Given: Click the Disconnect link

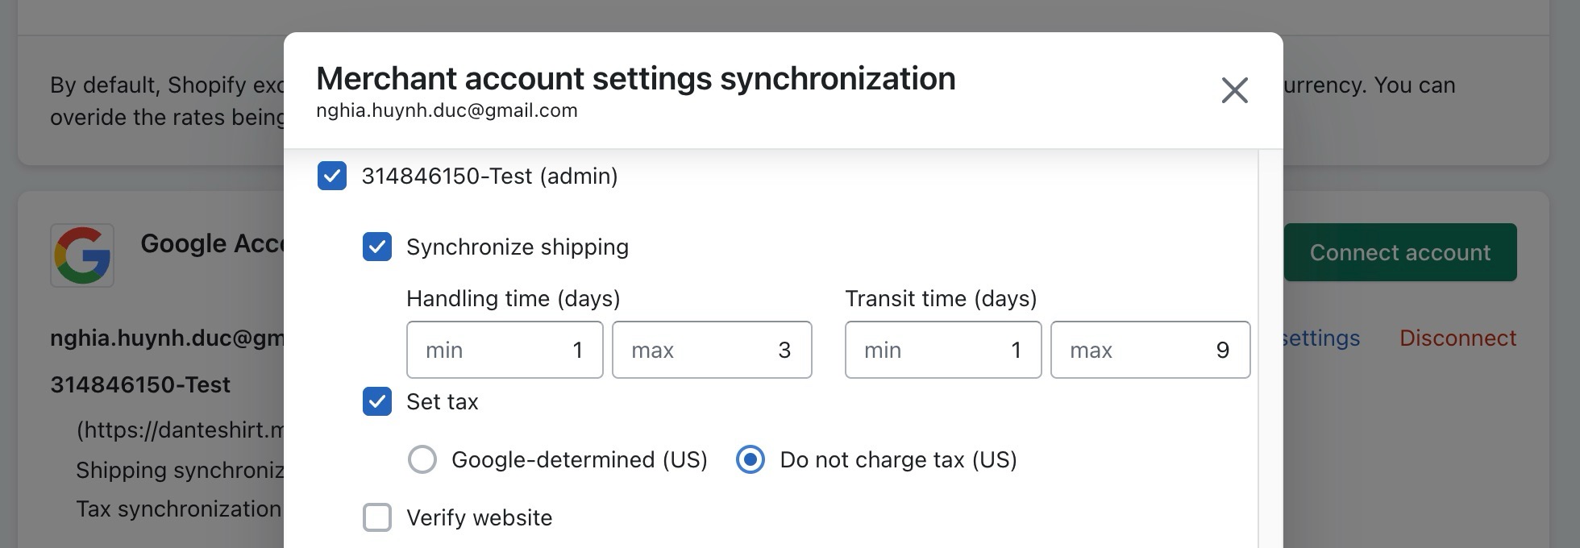Looking at the screenshot, I should click(x=1457, y=338).
